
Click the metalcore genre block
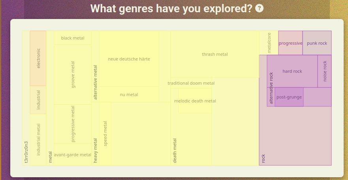269,43
